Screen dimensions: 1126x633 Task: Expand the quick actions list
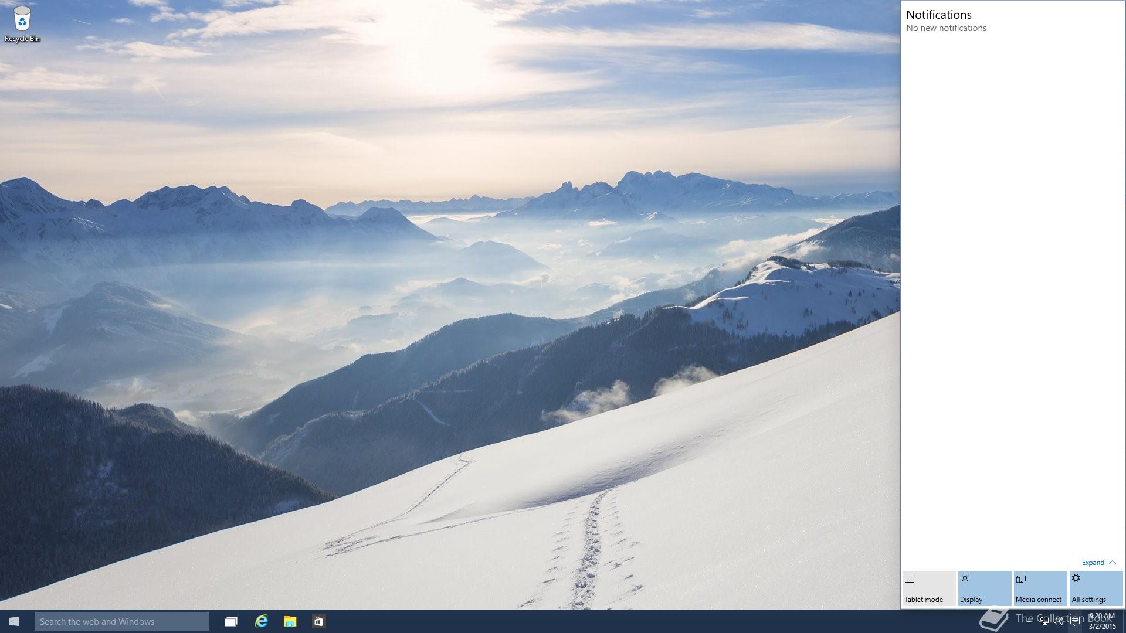pos(1098,563)
